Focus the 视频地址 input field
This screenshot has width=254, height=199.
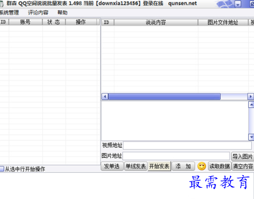pos(187,146)
